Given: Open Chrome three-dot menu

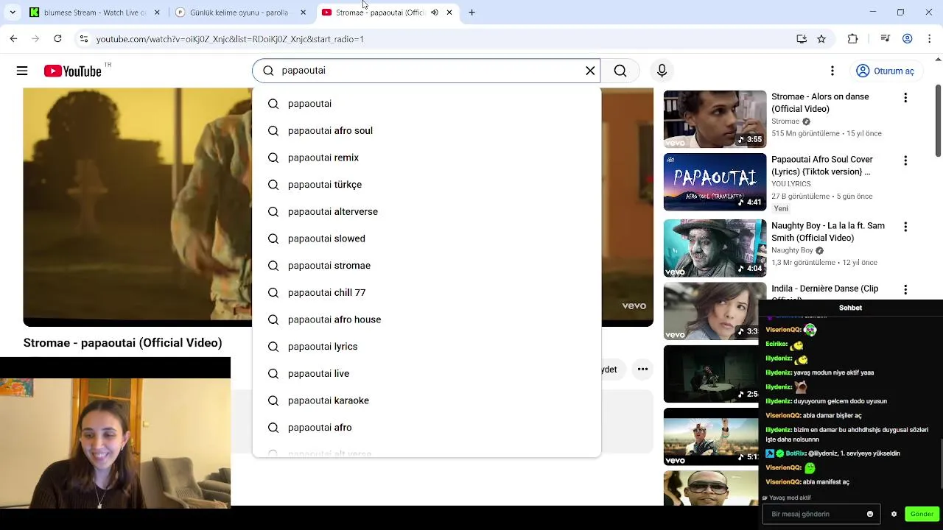Looking at the screenshot, I should tap(930, 39).
